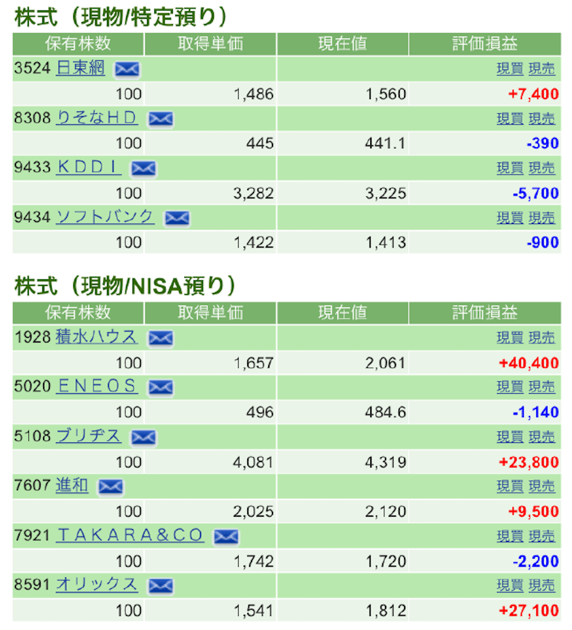Click the envelope icon beside オリックス
This screenshot has height=630, width=572.
[161, 586]
